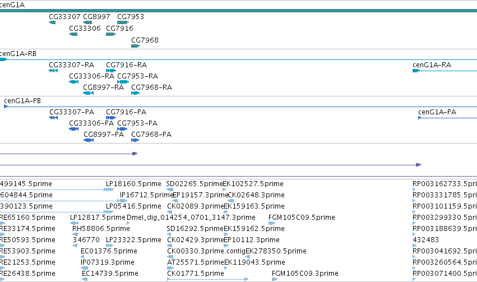This screenshot has width=477, height=282.
Task: Open the CK00330.3prime.contig label
Action: (x=206, y=251)
